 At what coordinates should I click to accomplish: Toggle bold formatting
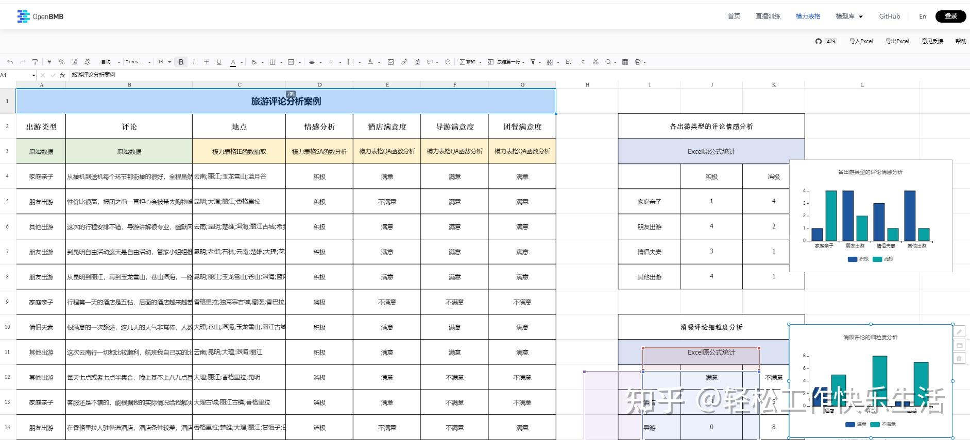pyautogui.click(x=181, y=62)
